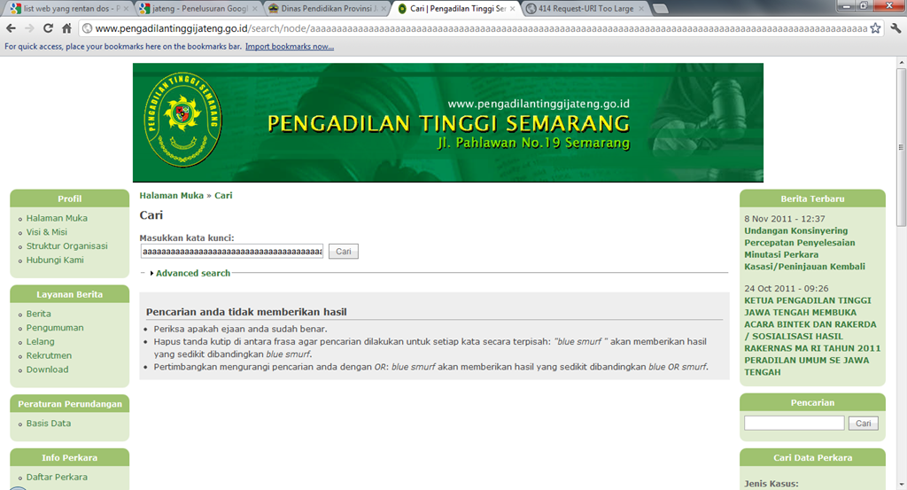This screenshot has height=490, width=907.
Task: Open the Visi & Misi sidebar link
Action: [x=46, y=232]
